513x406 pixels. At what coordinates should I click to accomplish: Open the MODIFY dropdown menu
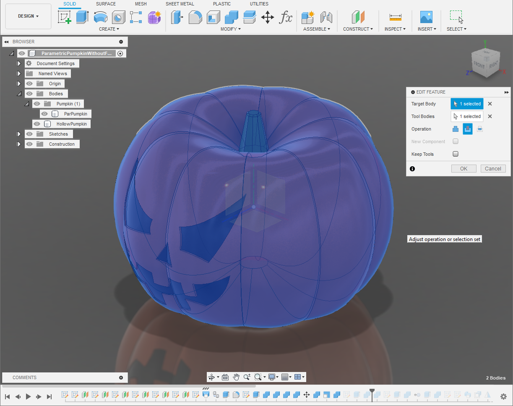click(231, 29)
